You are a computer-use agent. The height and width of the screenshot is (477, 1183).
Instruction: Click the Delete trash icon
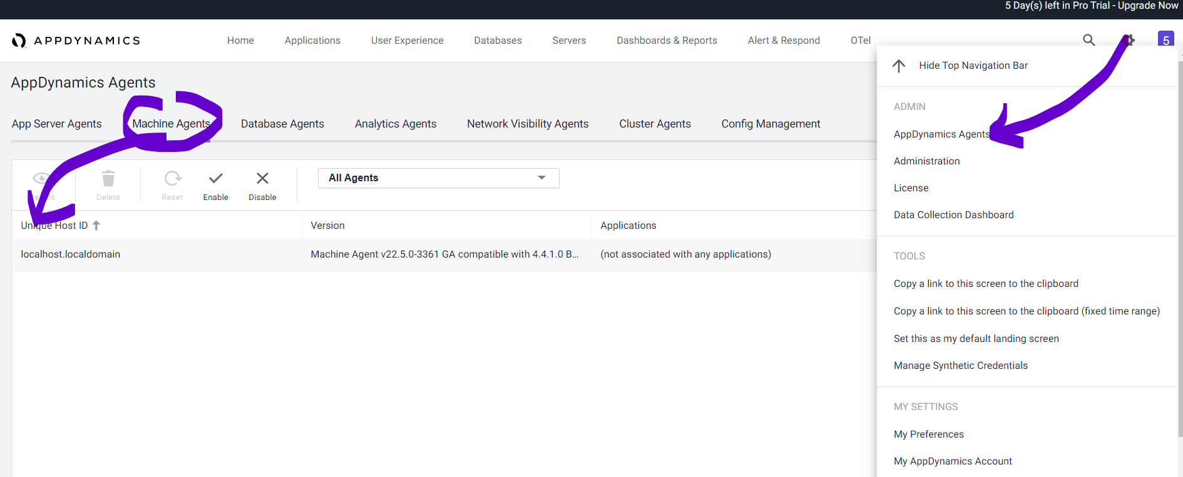(108, 179)
